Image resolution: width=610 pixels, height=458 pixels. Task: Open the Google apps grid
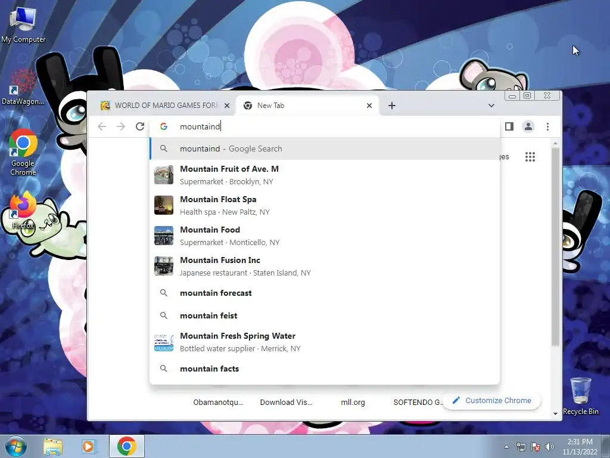pyautogui.click(x=530, y=157)
